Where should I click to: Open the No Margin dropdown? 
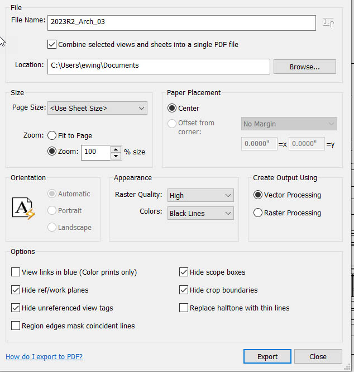click(289, 124)
